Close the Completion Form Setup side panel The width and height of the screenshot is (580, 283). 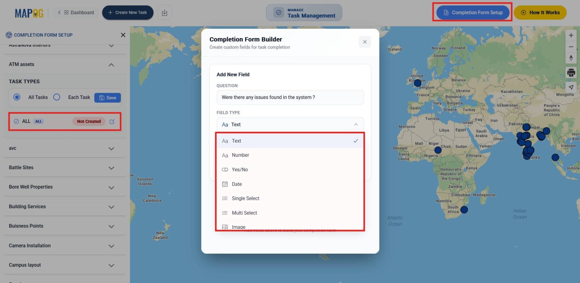(x=123, y=35)
